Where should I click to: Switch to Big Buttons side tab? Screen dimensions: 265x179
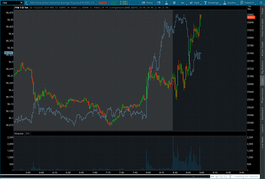[x=262, y=67]
